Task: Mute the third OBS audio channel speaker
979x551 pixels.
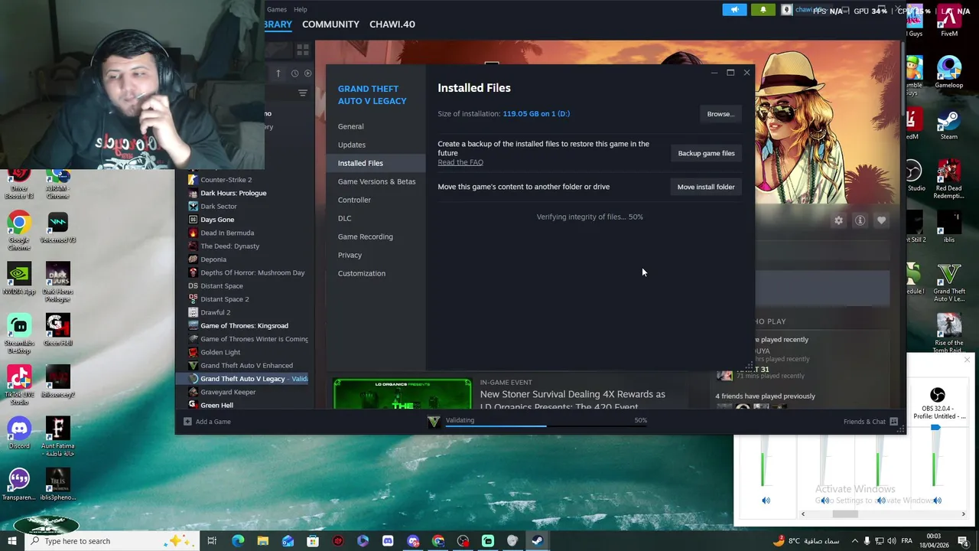Action: click(x=881, y=500)
